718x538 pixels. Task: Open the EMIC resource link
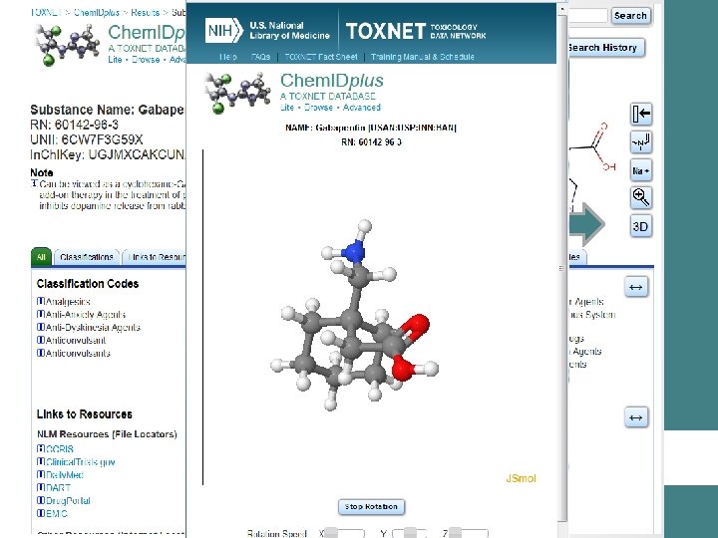[56, 513]
